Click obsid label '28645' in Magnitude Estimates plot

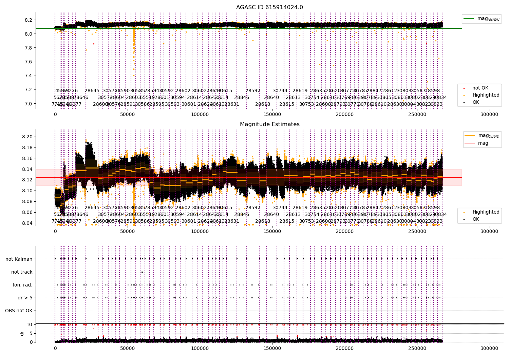(x=92, y=208)
